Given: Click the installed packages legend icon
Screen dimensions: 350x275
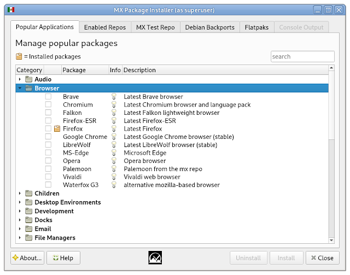Looking at the screenshot, I should [19, 56].
